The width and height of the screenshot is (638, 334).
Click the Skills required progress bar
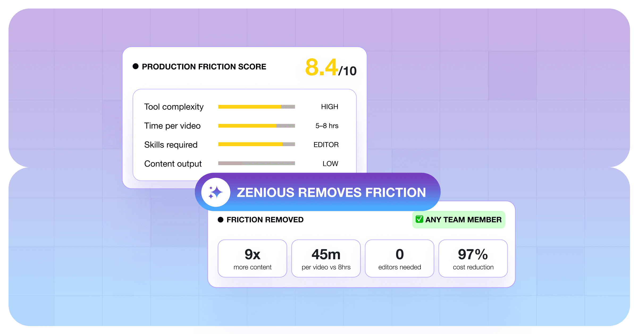(x=257, y=144)
